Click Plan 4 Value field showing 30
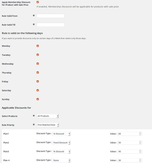 tap(130, 160)
